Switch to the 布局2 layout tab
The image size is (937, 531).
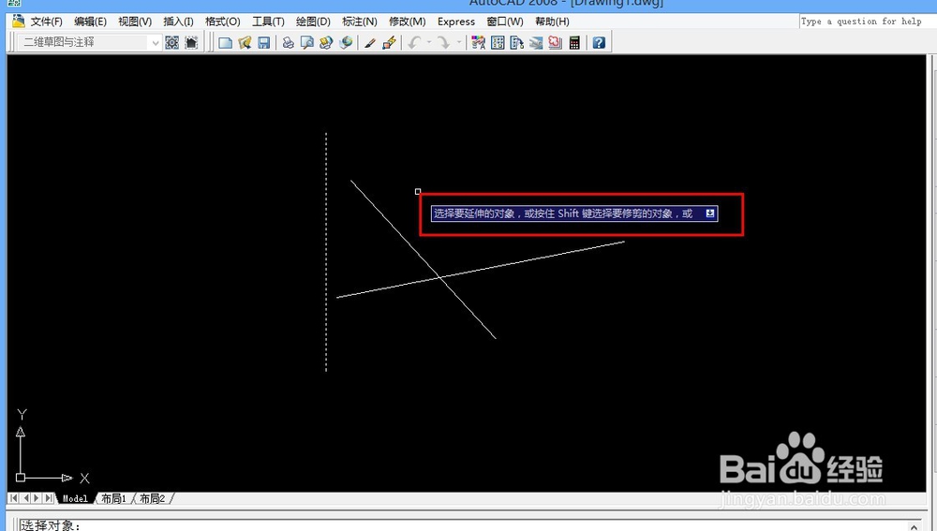pyautogui.click(x=153, y=498)
